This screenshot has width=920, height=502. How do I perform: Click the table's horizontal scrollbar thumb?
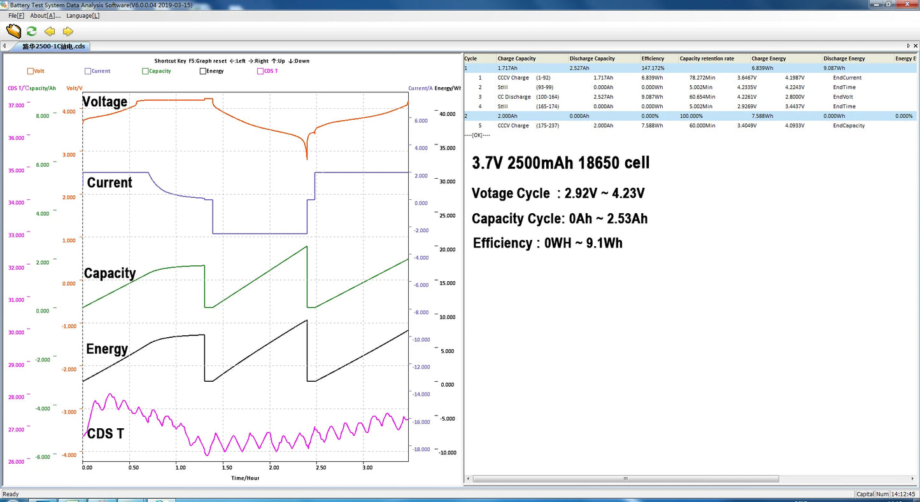coord(626,478)
